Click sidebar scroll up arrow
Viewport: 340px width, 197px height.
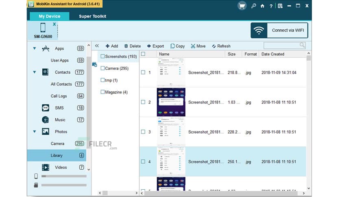89,45
